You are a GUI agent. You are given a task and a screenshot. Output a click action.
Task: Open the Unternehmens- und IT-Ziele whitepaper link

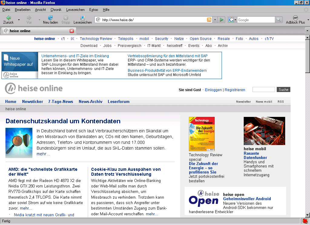pos(75,56)
